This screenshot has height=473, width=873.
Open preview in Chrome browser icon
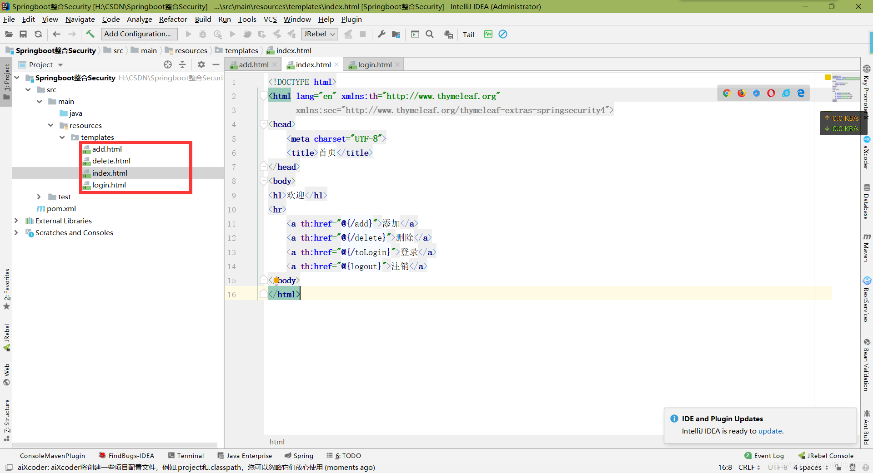(727, 93)
